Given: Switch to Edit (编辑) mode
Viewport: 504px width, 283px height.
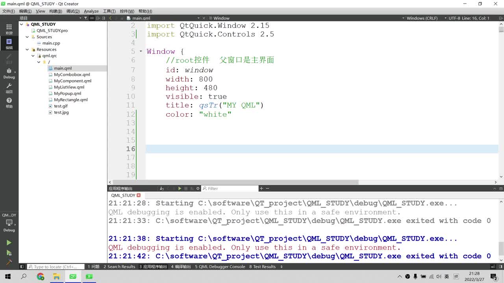Looking at the screenshot, I should (9, 44).
